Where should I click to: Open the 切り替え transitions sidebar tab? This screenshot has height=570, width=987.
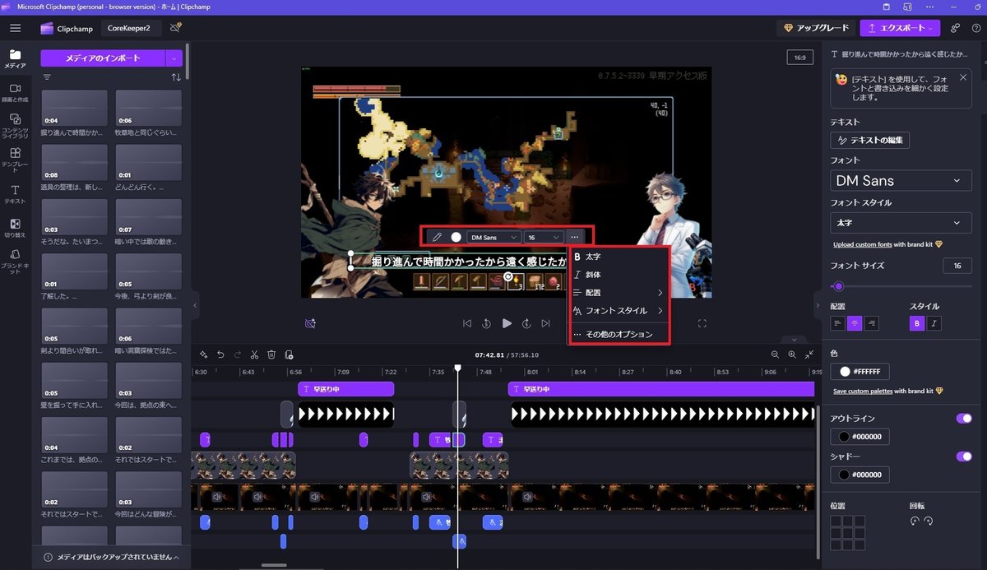pyautogui.click(x=15, y=228)
